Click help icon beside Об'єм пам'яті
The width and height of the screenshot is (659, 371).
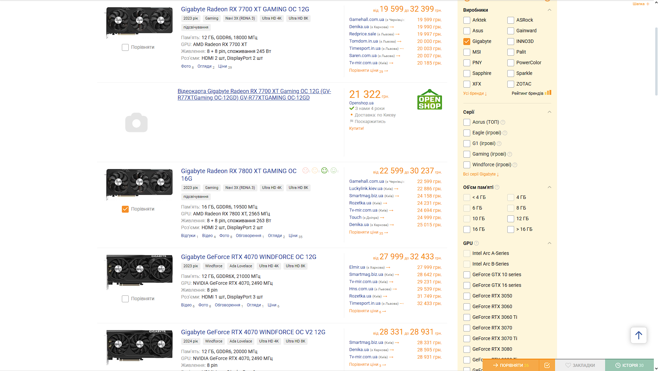pyautogui.click(x=497, y=187)
